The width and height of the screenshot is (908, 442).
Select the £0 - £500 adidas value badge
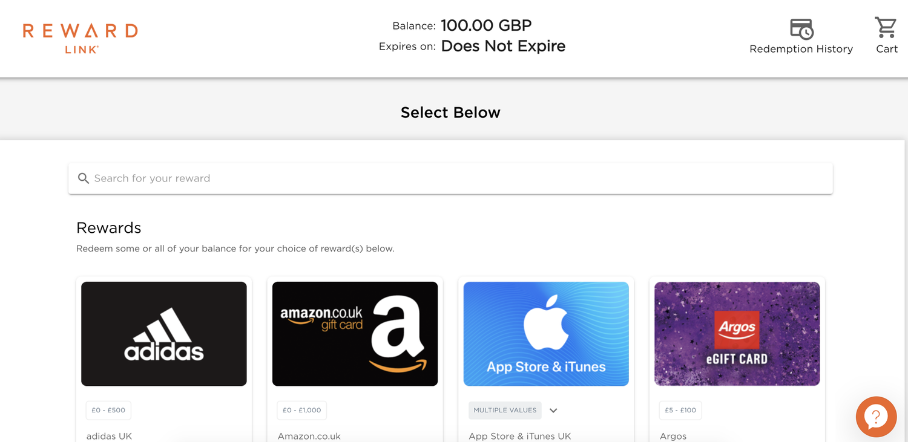(108, 410)
